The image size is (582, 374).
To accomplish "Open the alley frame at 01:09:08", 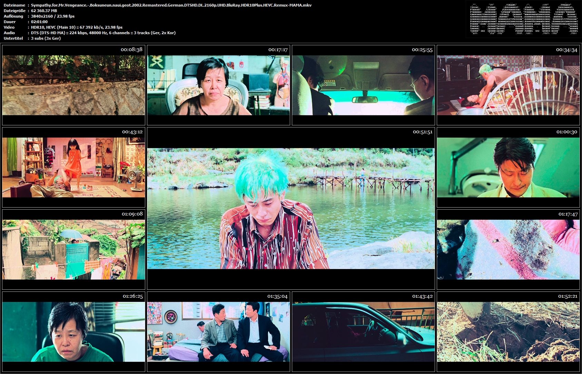I will click(73, 249).
